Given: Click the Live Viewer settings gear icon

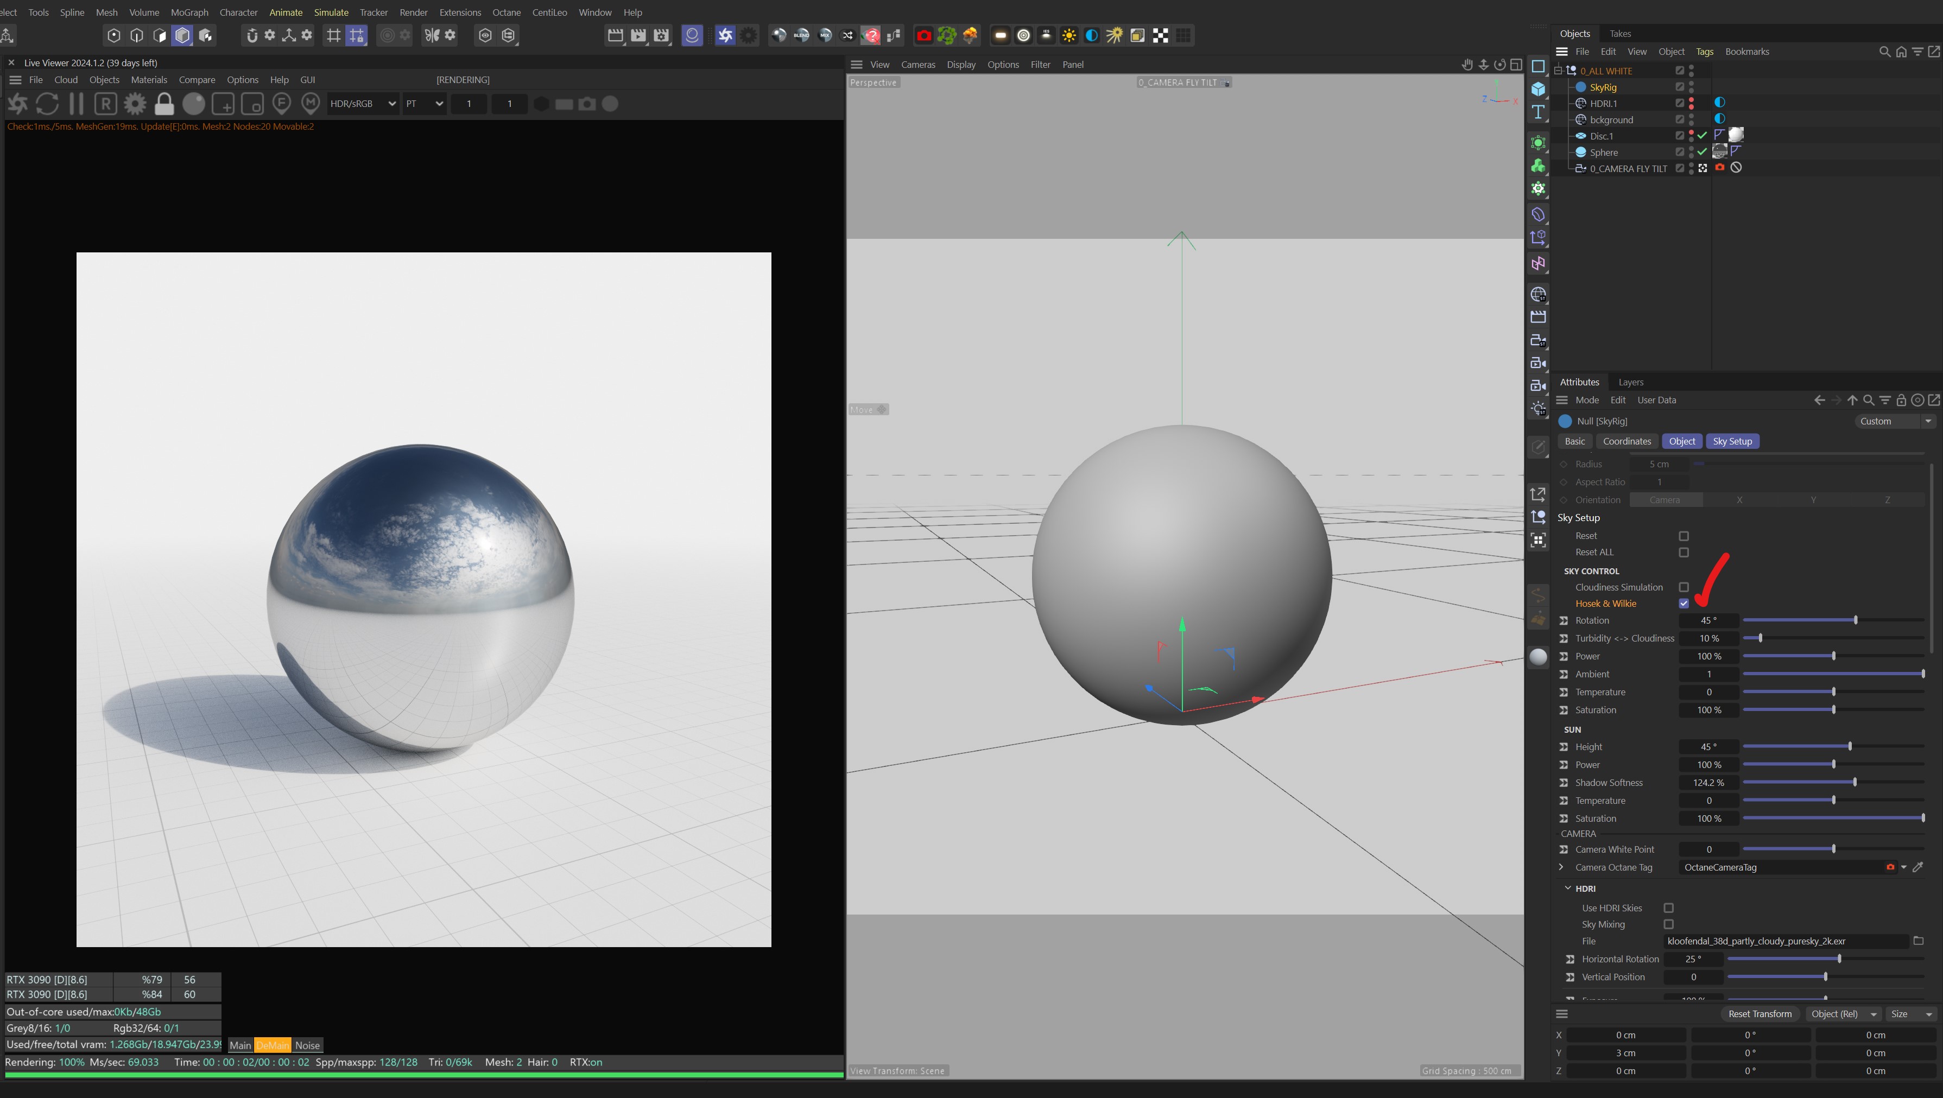Looking at the screenshot, I should click(x=135, y=103).
